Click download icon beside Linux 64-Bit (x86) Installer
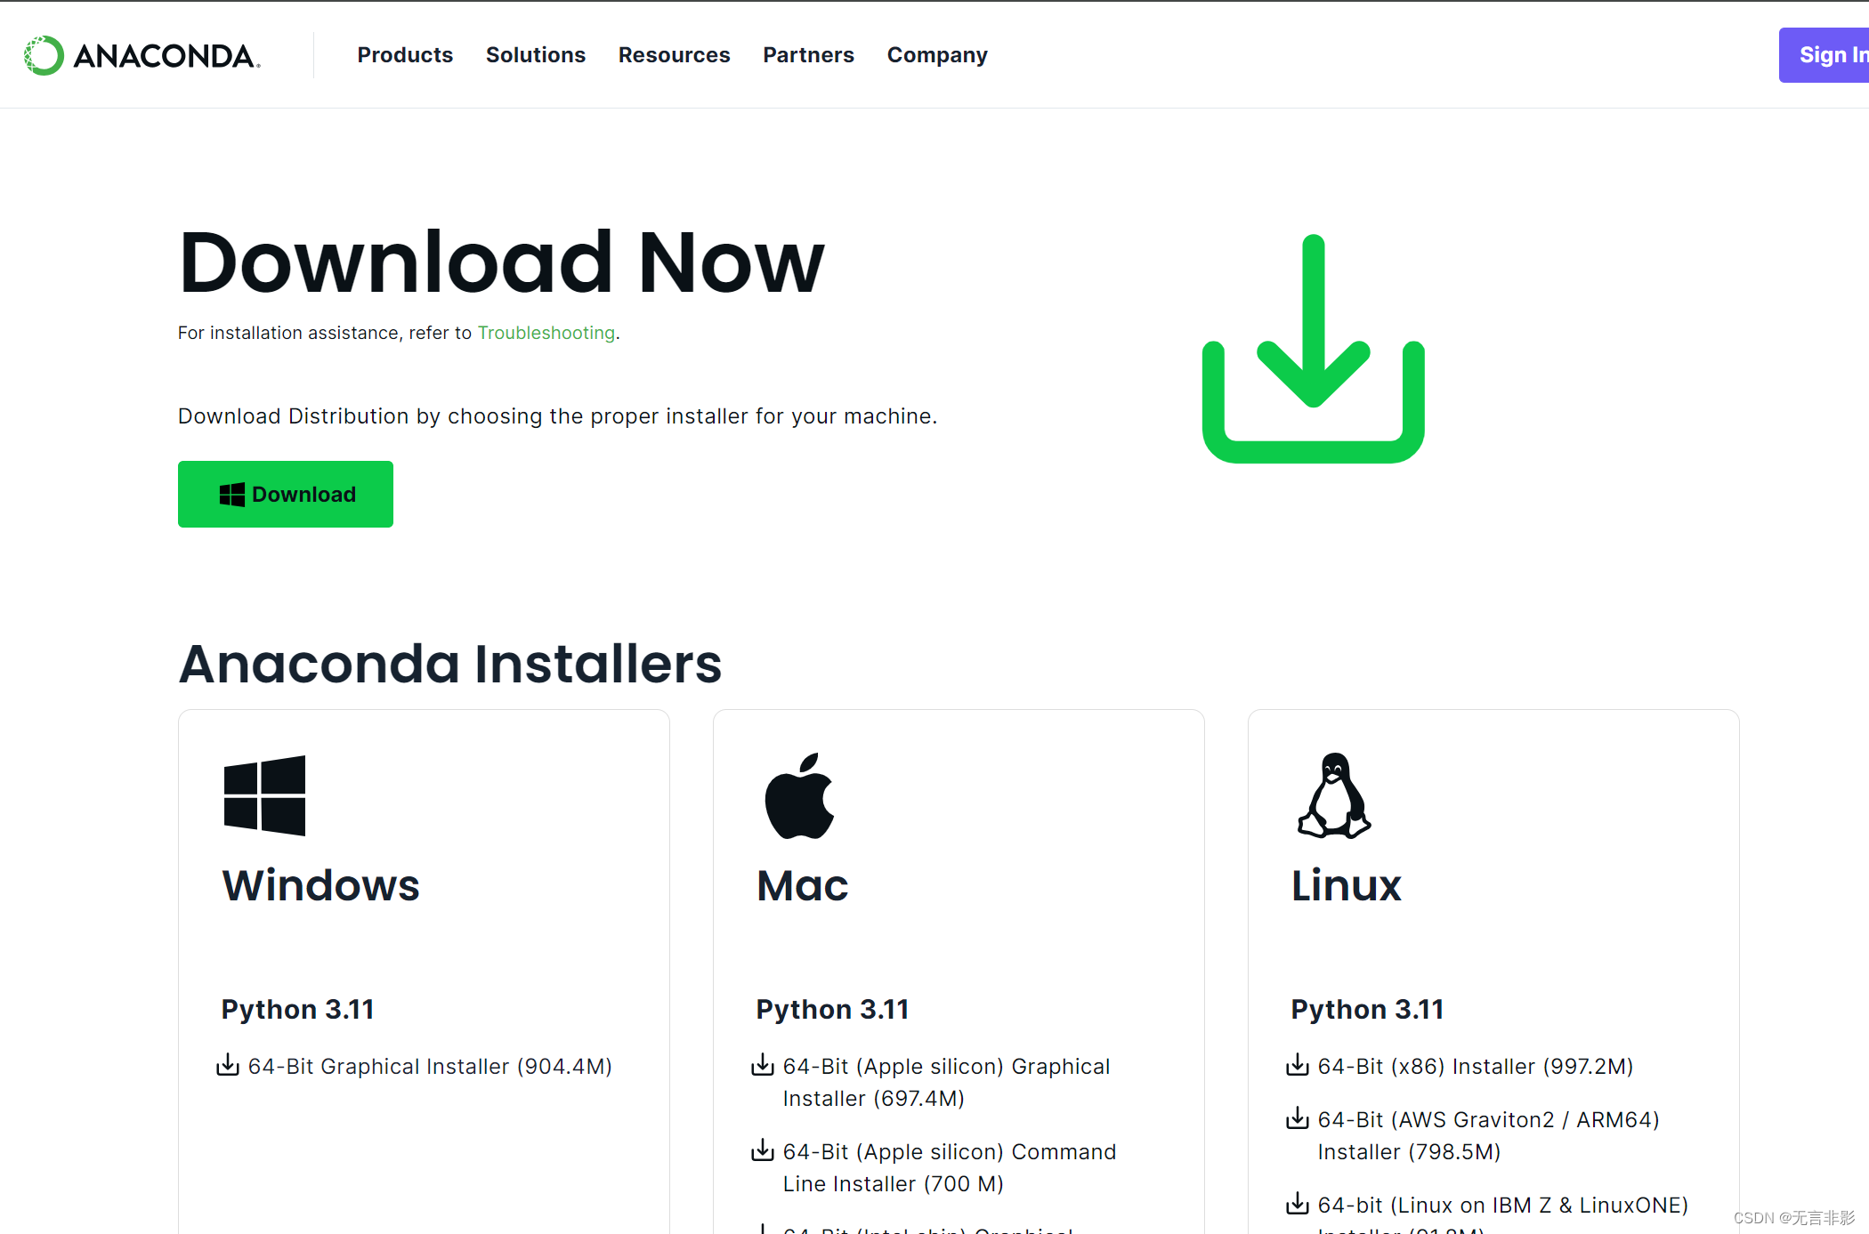Screen dimensions: 1869x1234 [x=1298, y=1065]
